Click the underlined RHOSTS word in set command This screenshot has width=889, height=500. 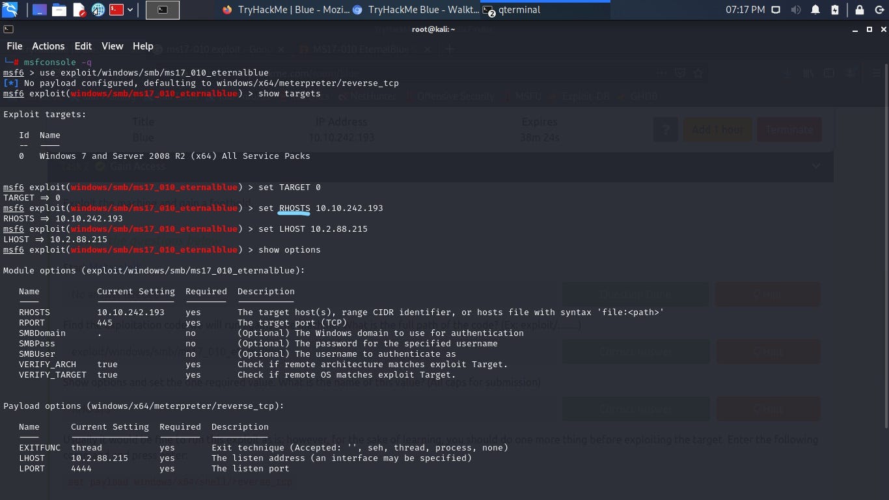295,208
